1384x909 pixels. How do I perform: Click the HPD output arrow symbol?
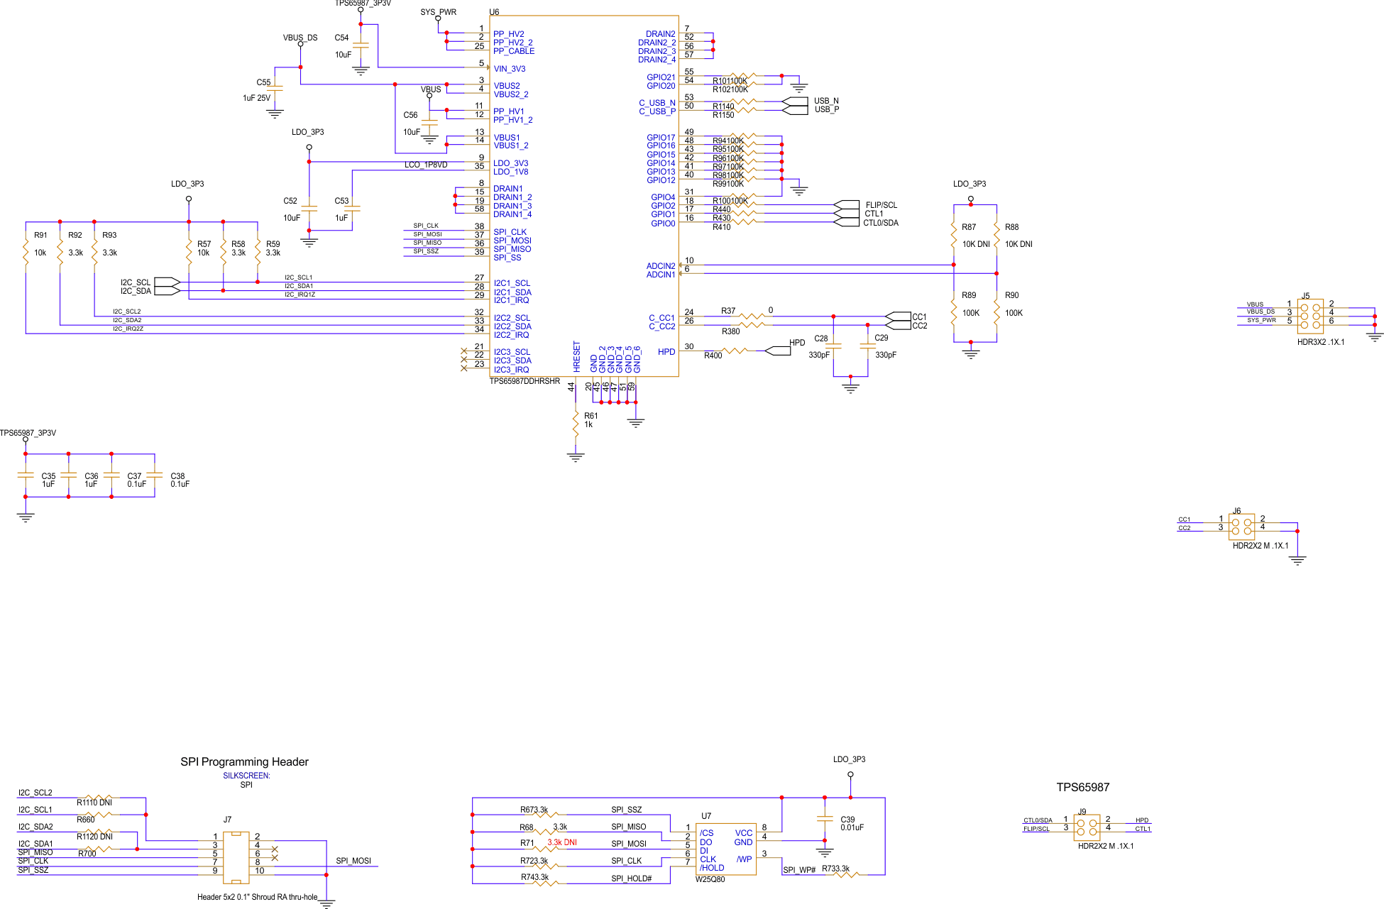click(779, 351)
